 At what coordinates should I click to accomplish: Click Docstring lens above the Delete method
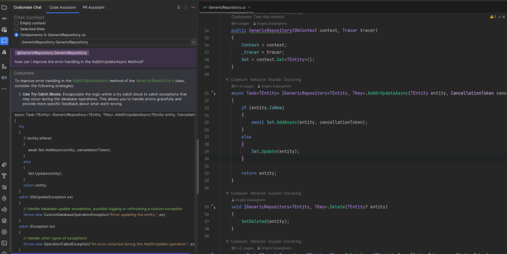point(292,193)
